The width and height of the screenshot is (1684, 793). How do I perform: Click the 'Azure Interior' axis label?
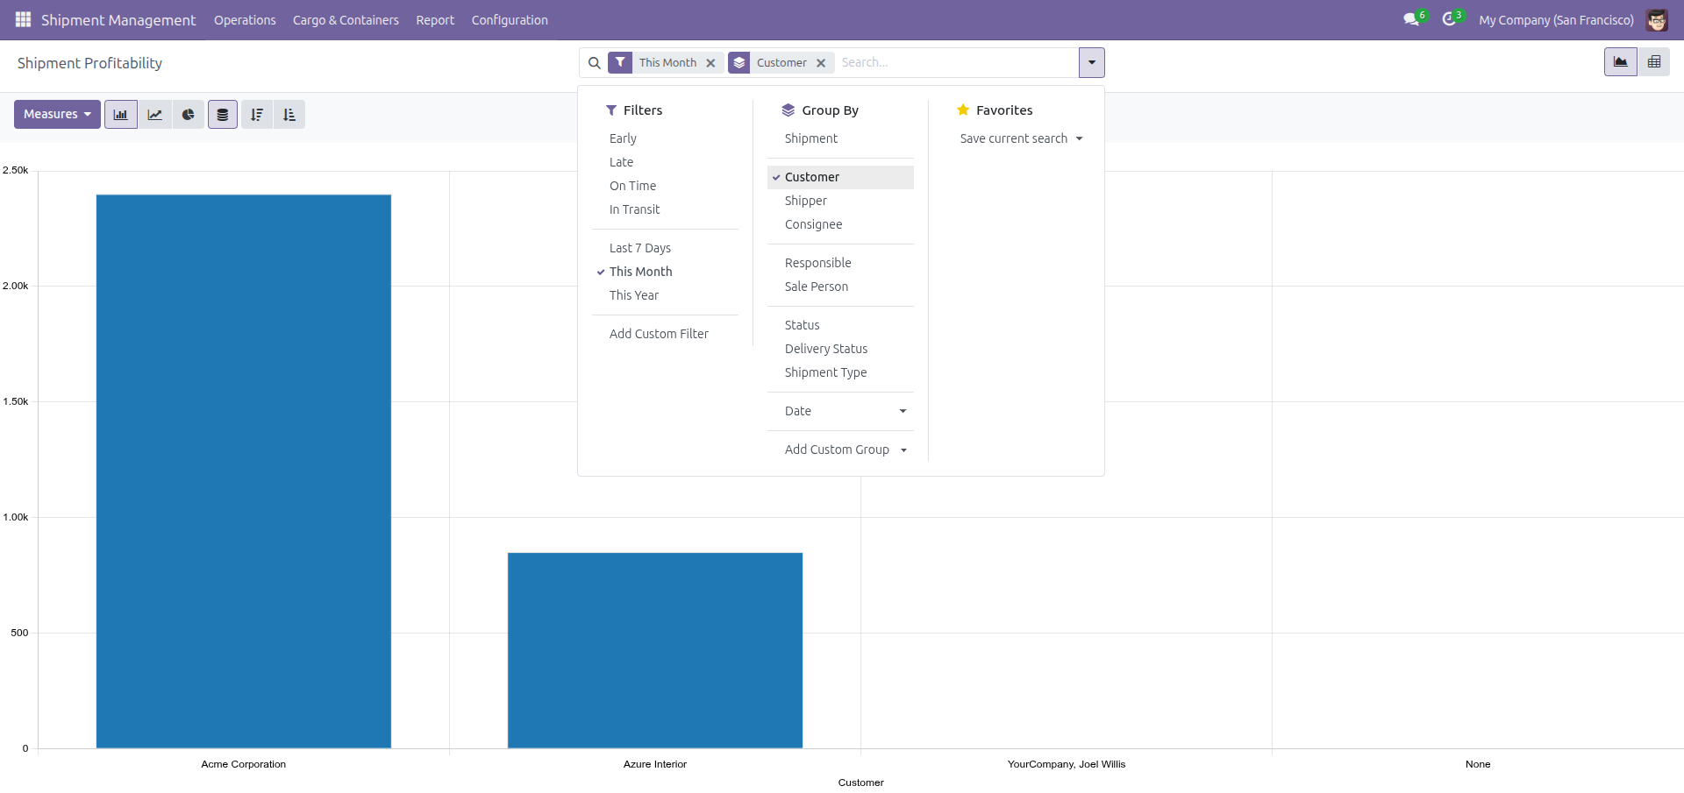coord(655,764)
